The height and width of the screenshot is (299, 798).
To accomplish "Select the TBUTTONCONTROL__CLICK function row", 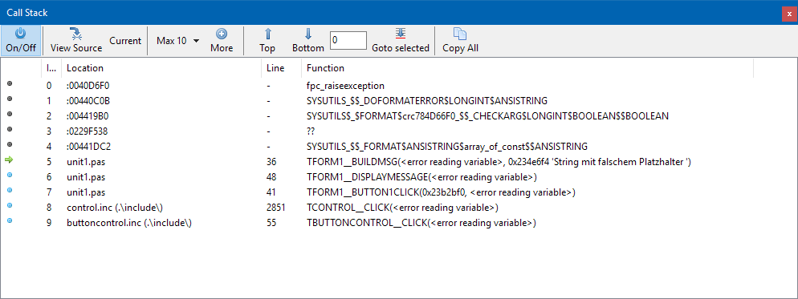I will (x=399, y=223).
